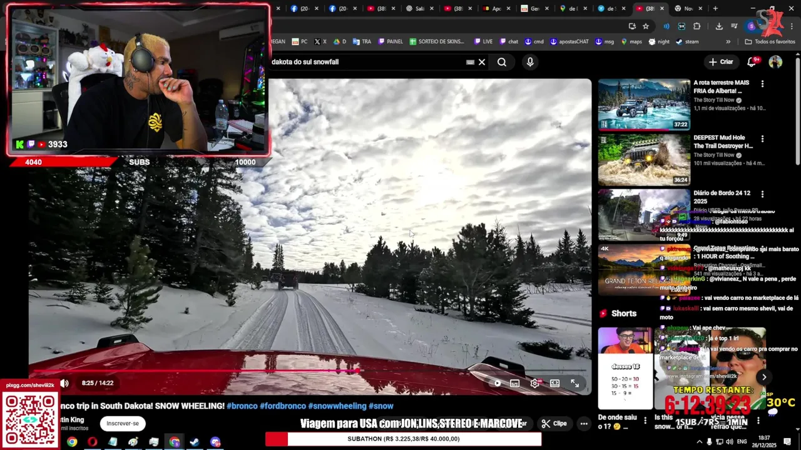This screenshot has height=450, width=801.
Task: Click the Inscrever-se subscribe button
Action: pos(123,423)
